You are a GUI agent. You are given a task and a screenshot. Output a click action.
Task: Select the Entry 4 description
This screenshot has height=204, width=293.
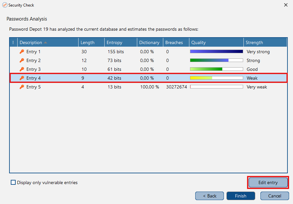coord(33,78)
